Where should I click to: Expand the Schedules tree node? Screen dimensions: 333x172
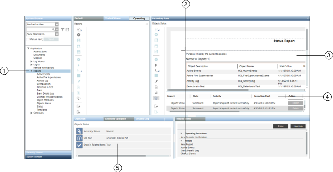[32, 113]
